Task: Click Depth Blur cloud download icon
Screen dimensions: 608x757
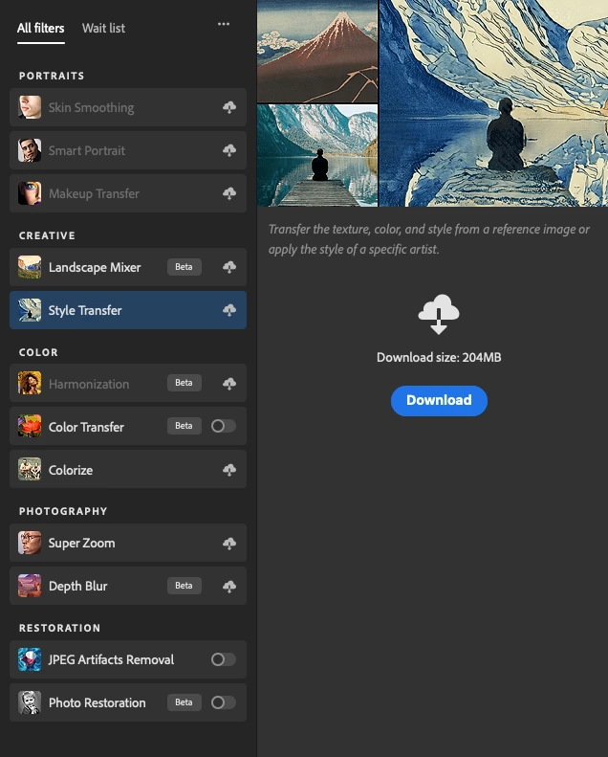Action: [229, 586]
